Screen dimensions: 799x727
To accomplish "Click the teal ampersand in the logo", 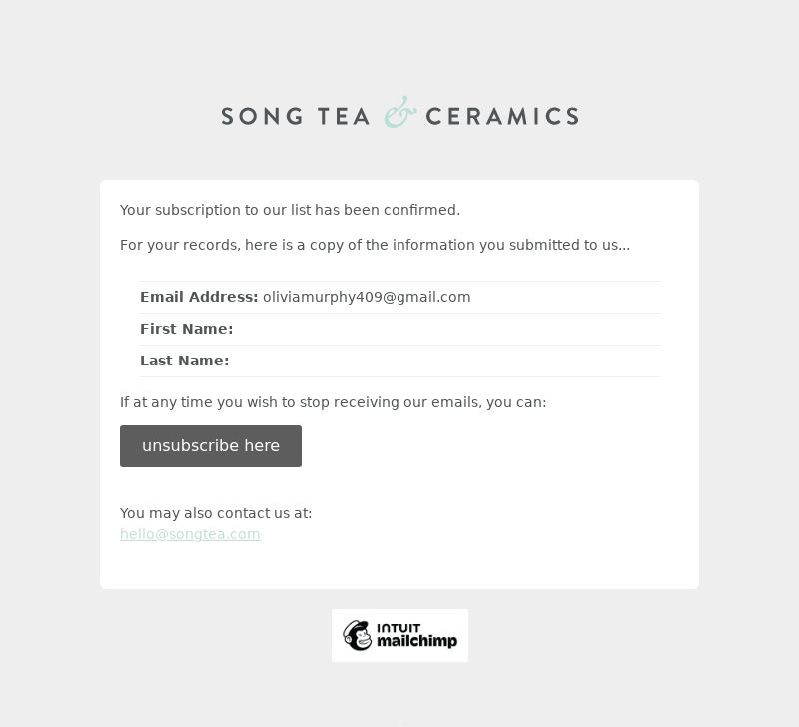I will coord(400,112).
